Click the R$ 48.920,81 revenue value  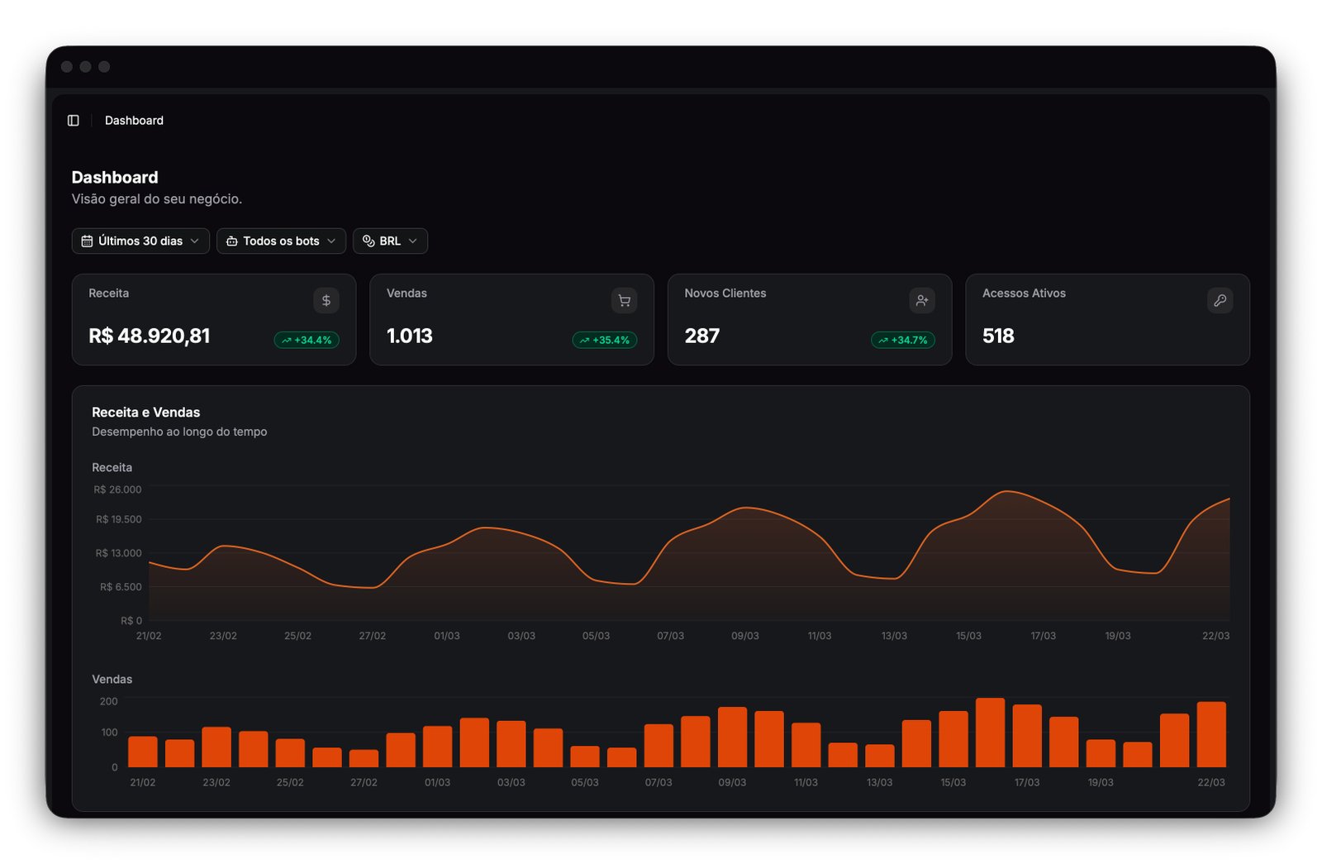tap(150, 336)
